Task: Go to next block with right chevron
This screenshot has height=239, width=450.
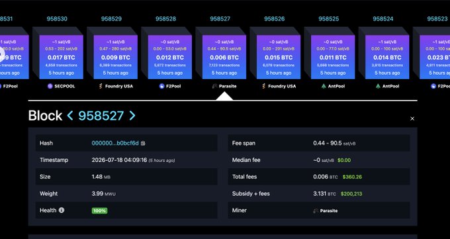Action: pyautogui.click(x=132, y=115)
